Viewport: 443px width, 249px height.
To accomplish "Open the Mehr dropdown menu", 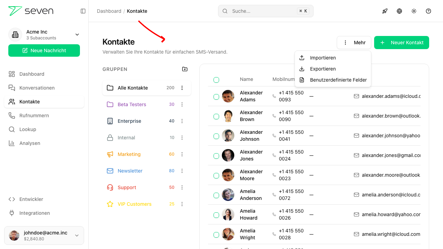I will tap(354, 42).
